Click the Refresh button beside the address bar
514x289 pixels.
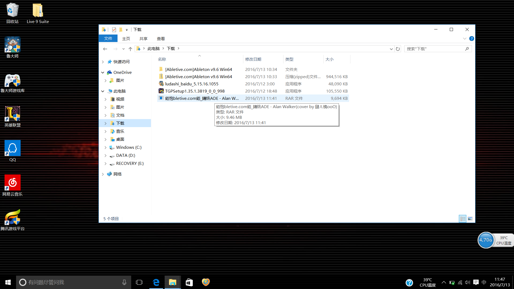point(398,49)
